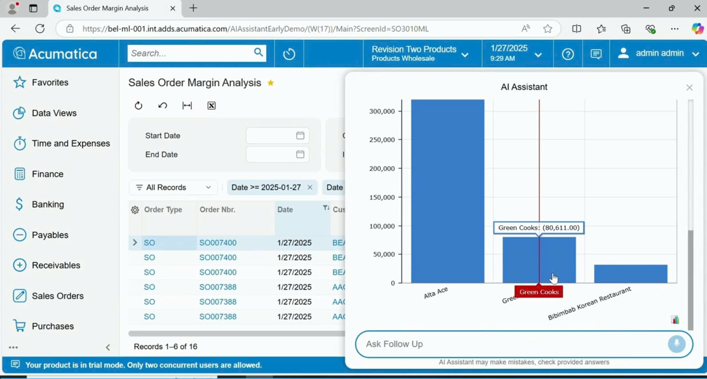Open End Date calendar picker
This screenshot has height=379, width=707.
[300, 154]
